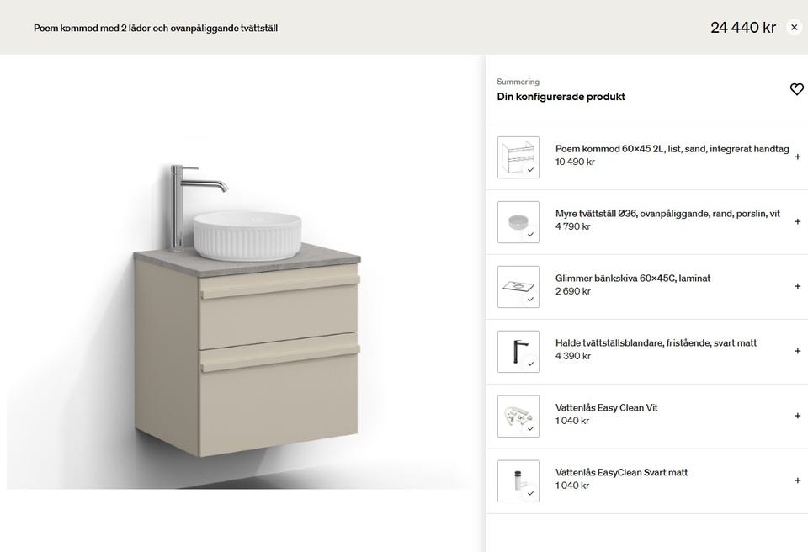
Task: Click the 4 390 kr price
Action: pyautogui.click(x=573, y=356)
